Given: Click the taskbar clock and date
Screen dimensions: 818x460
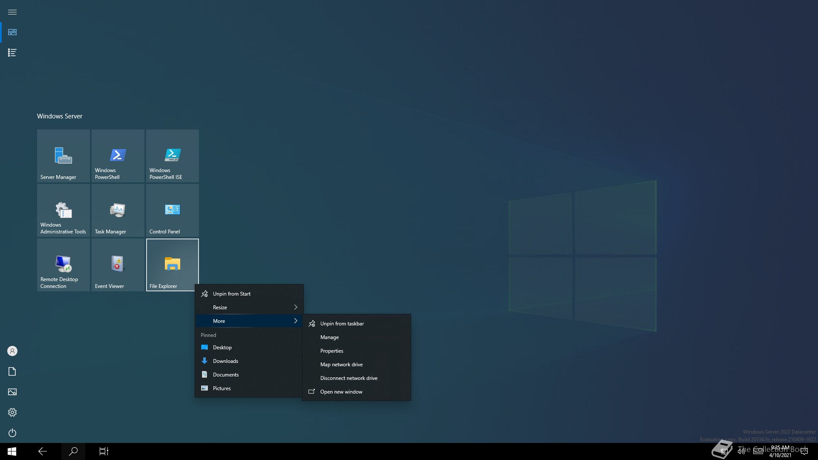Looking at the screenshot, I should [780, 451].
